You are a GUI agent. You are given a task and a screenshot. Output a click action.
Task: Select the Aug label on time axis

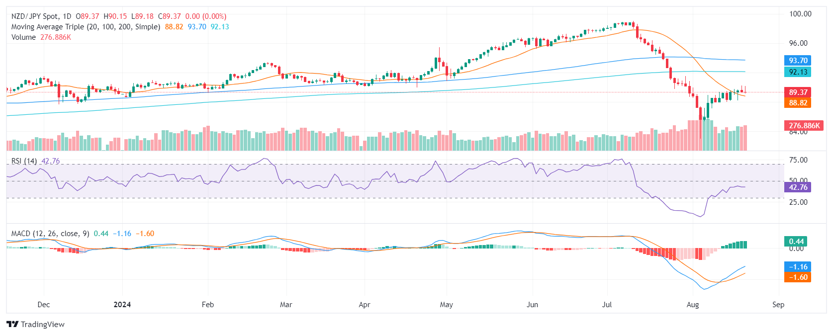(692, 305)
